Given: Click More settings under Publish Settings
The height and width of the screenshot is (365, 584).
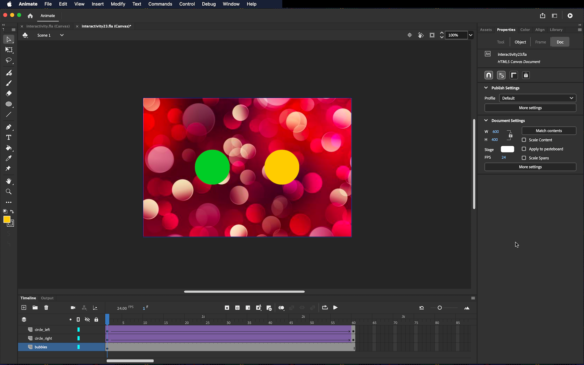Looking at the screenshot, I should [x=530, y=108].
